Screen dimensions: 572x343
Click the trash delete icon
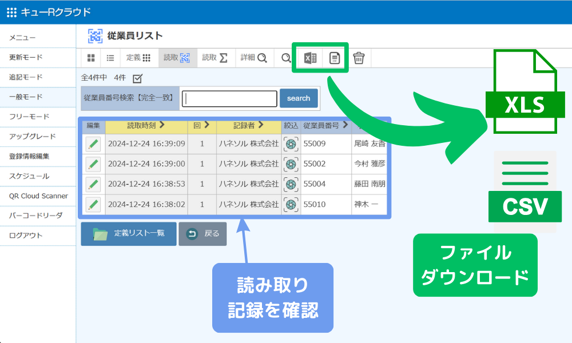359,58
